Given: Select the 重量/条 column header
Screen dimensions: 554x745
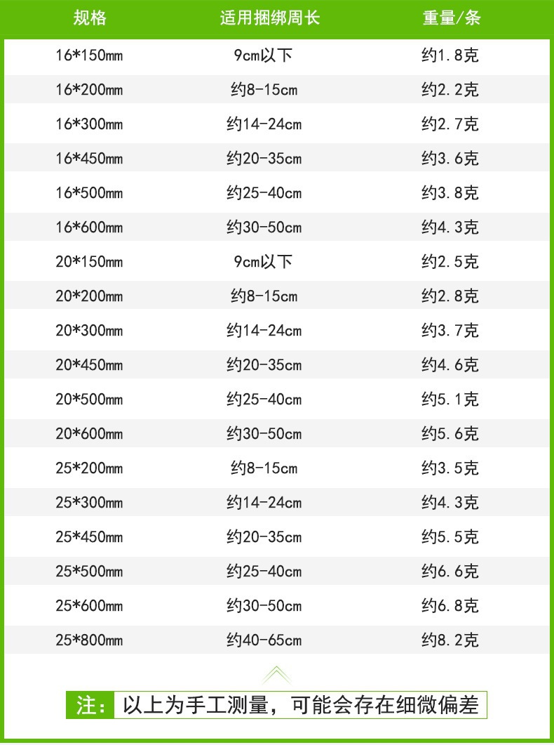Looking at the screenshot, I should tap(451, 18).
